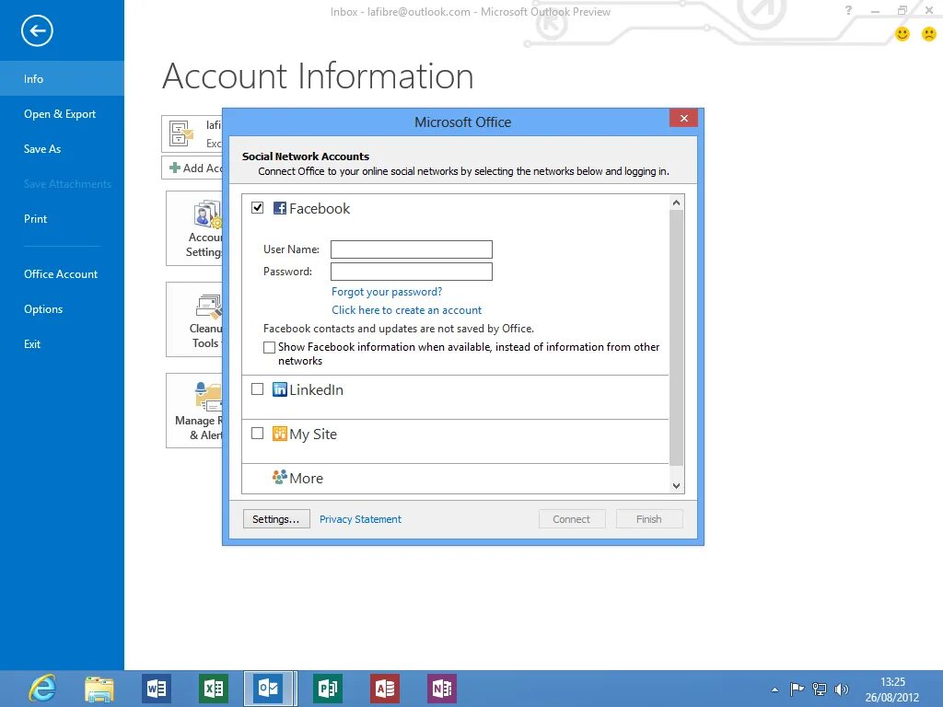Click the taskbar clock and date
This screenshot has width=943, height=707.
click(892, 690)
